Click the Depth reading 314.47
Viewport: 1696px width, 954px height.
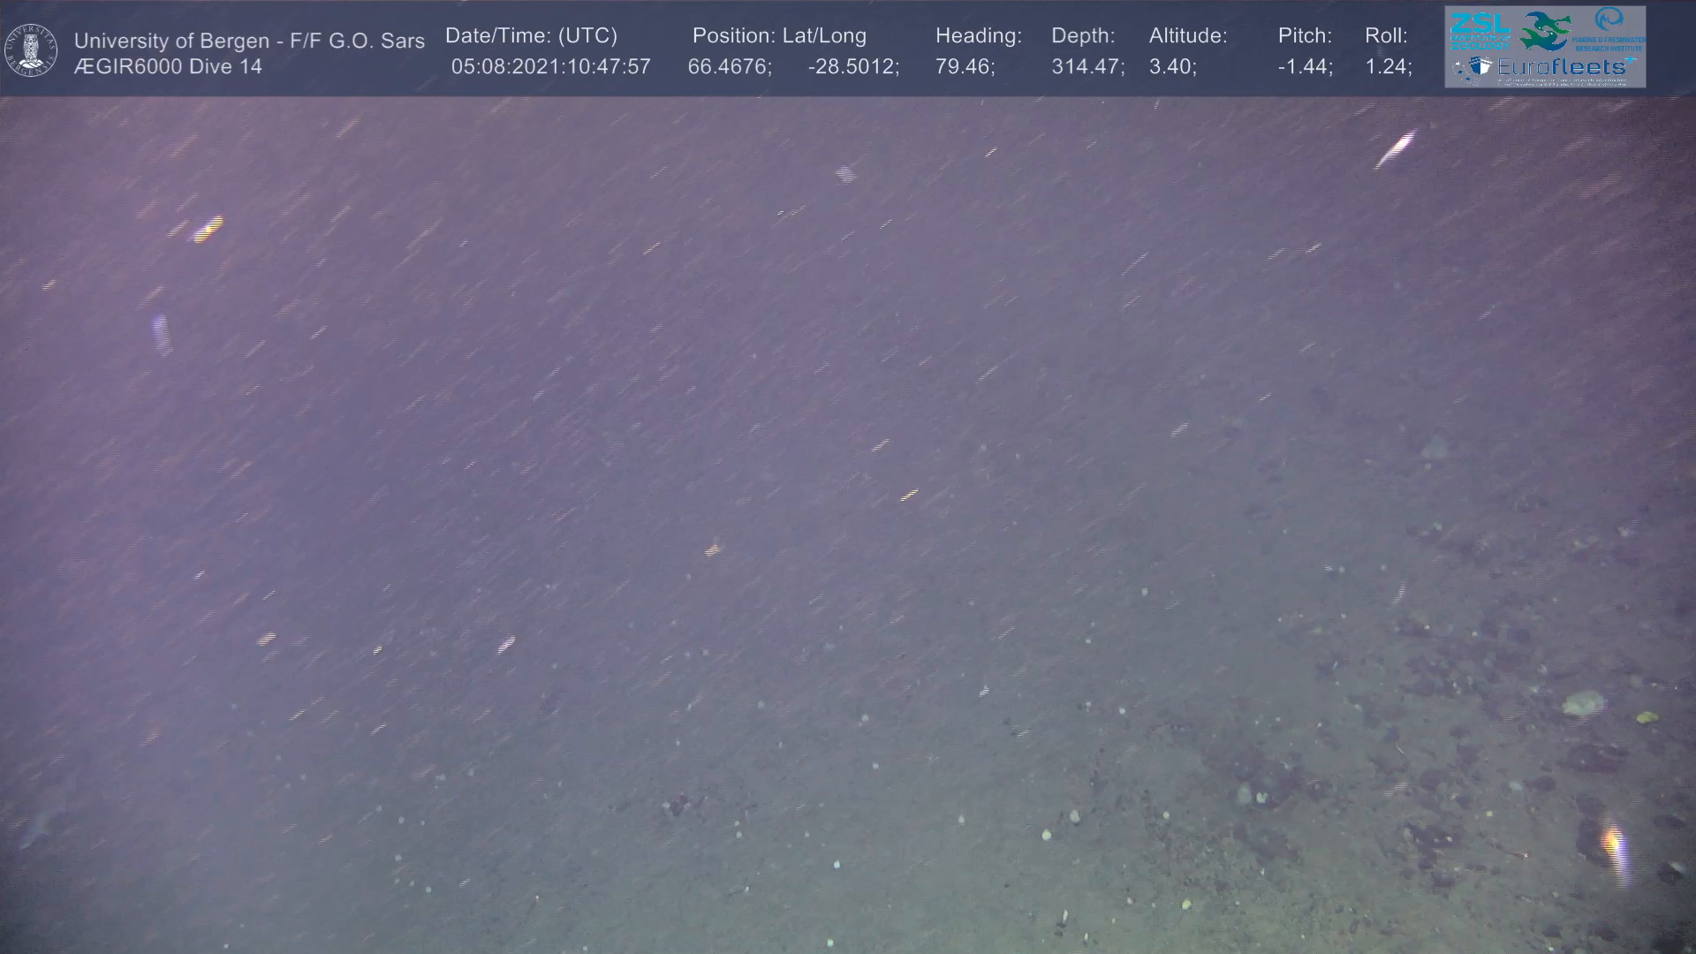pyautogui.click(x=1085, y=67)
